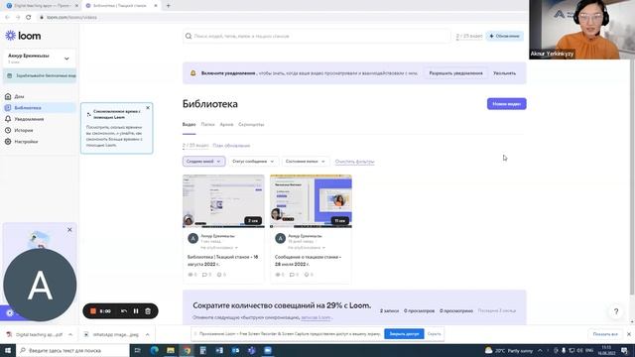The image size is (635, 357).
Task: Delete the recording with trash icon
Action: pyautogui.click(x=148, y=310)
